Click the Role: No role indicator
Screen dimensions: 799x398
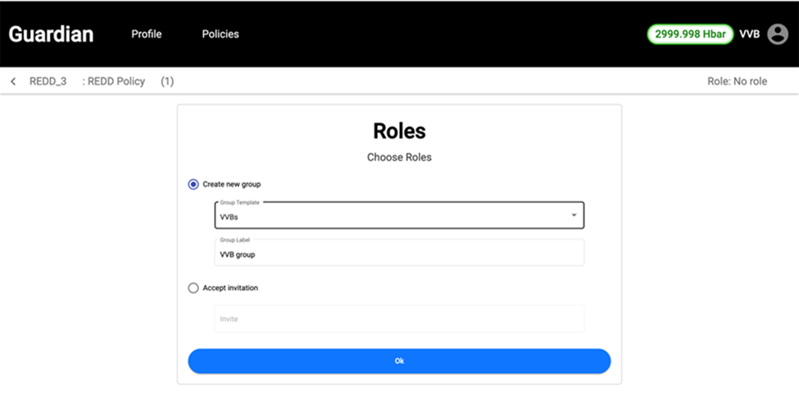tap(737, 81)
